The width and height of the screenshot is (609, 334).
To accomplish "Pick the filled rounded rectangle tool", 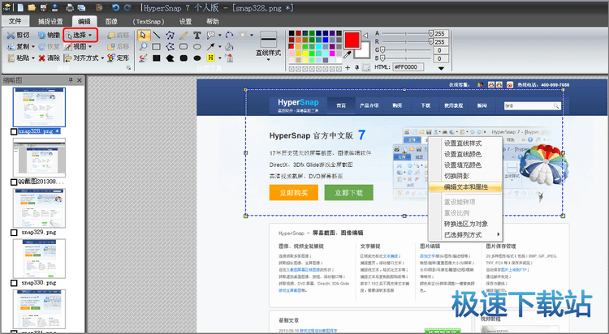I will click(184, 58).
